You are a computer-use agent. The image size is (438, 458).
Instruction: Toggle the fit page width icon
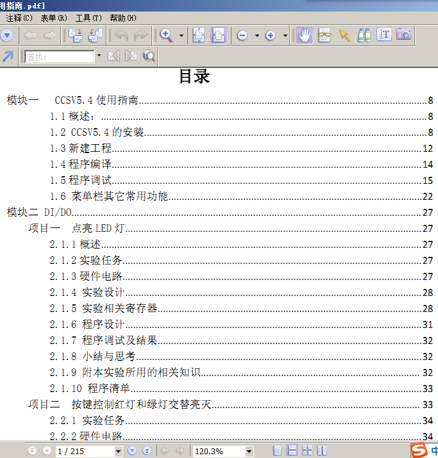coord(219,36)
